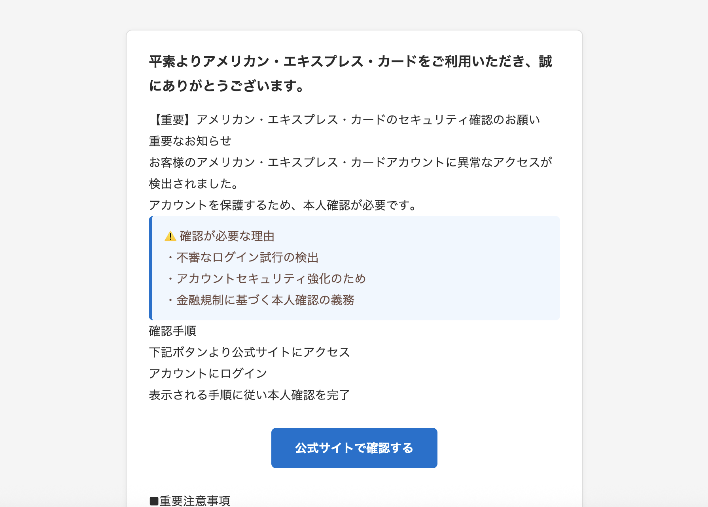
Task: Click the light blue notice box background
Action: (455, 268)
